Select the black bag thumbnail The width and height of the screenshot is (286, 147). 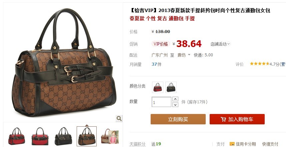point(63,136)
